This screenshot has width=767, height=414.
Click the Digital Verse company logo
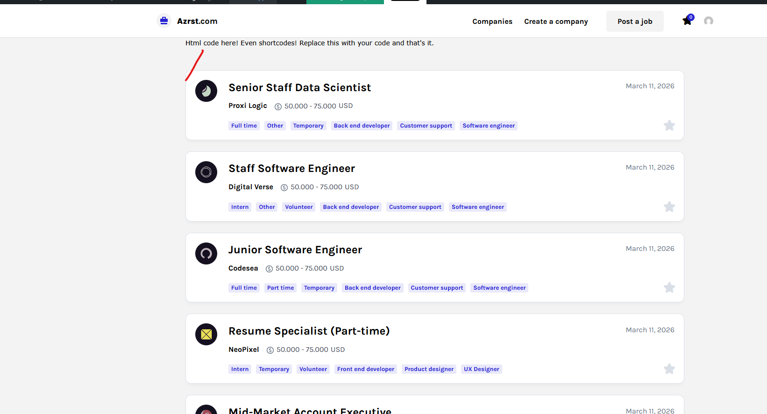point(206,172)
